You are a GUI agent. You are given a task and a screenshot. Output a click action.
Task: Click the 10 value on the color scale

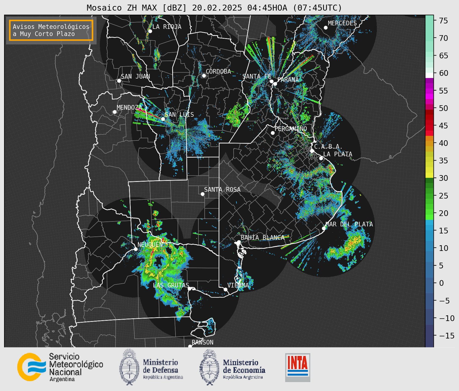click(x=443, y=248)
